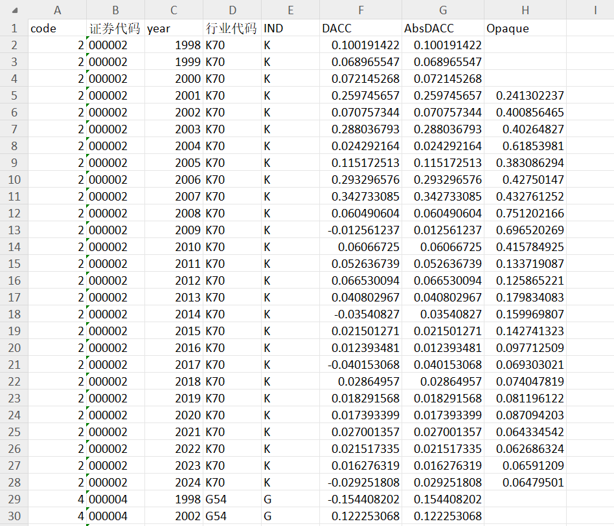The height and width of the screenshot is (526, 614).
Task: Click the '证券代码' header cell
Action: tap(115, 28)
